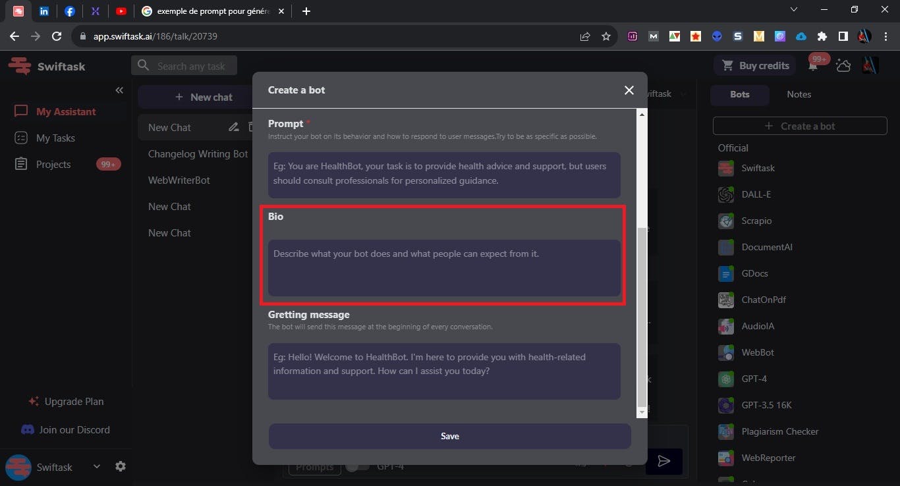
Task: Collapse the left sidebar
Action: tap(119, 90)
